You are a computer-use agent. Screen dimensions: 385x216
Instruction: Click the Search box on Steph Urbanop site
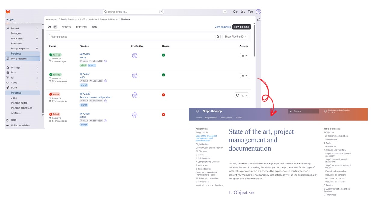pos(303,111)
